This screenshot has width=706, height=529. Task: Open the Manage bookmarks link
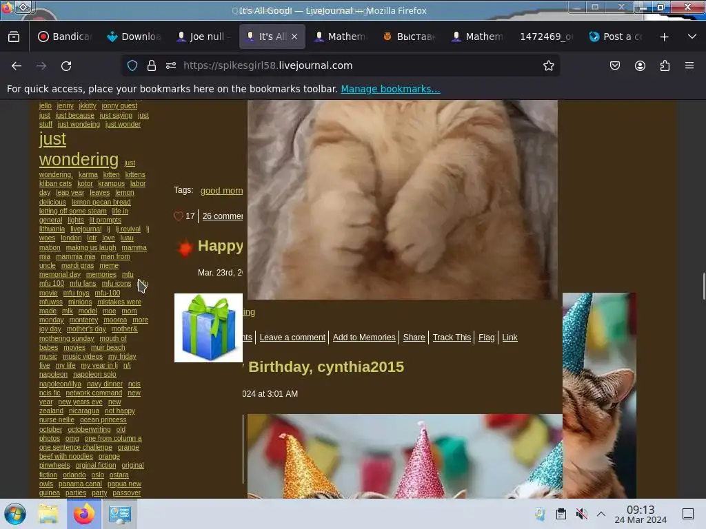point(390,89)
